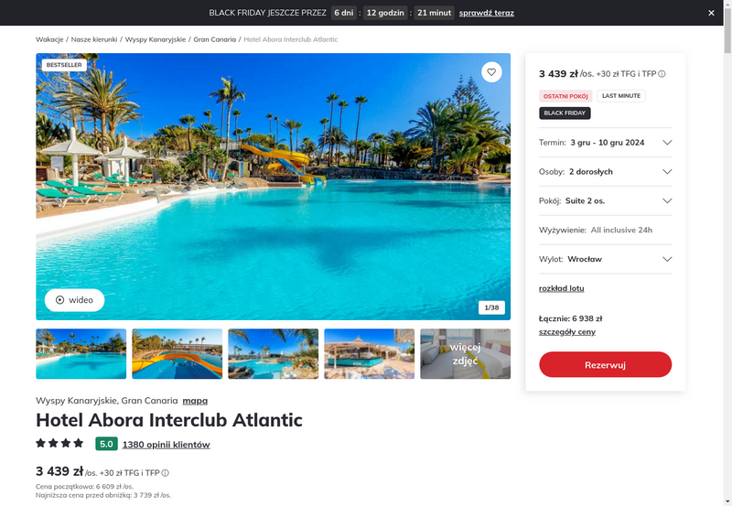
Task: Open sprawdź teraz Black Friday link
Action: point(487,13)
